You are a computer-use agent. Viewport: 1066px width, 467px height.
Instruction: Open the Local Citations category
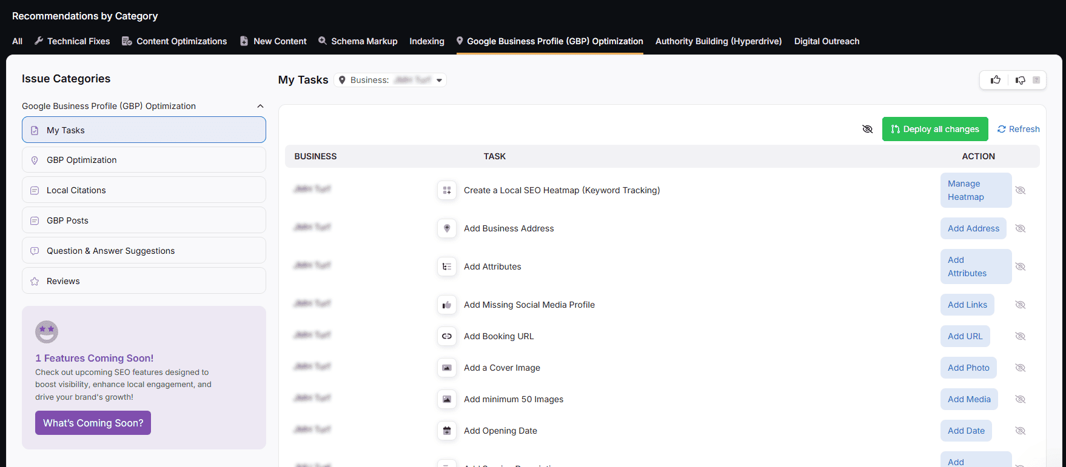144,190
